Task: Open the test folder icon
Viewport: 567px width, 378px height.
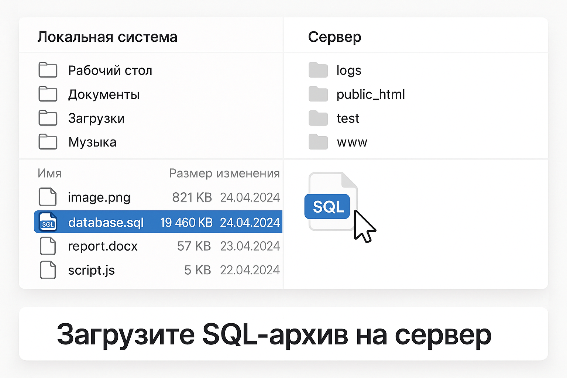Action: tap(318, 118)
